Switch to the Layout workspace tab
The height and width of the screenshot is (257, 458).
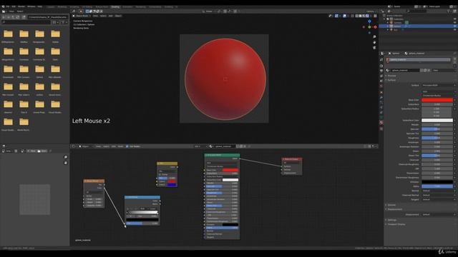[51, 6]
